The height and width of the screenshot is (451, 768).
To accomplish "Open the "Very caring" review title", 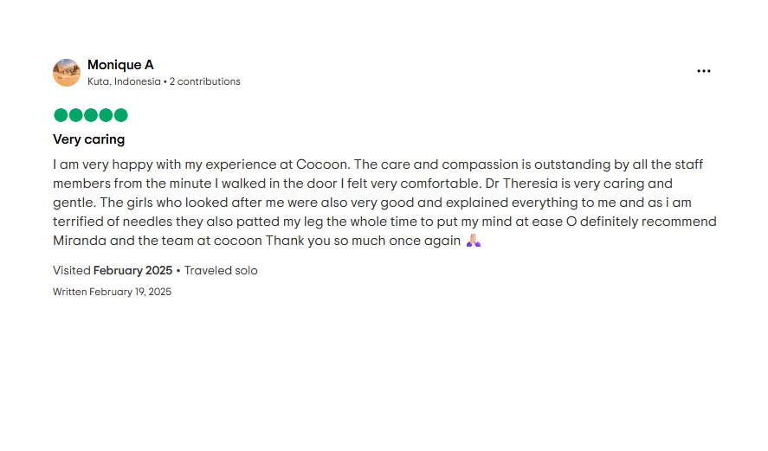I will tap(88, 139).
